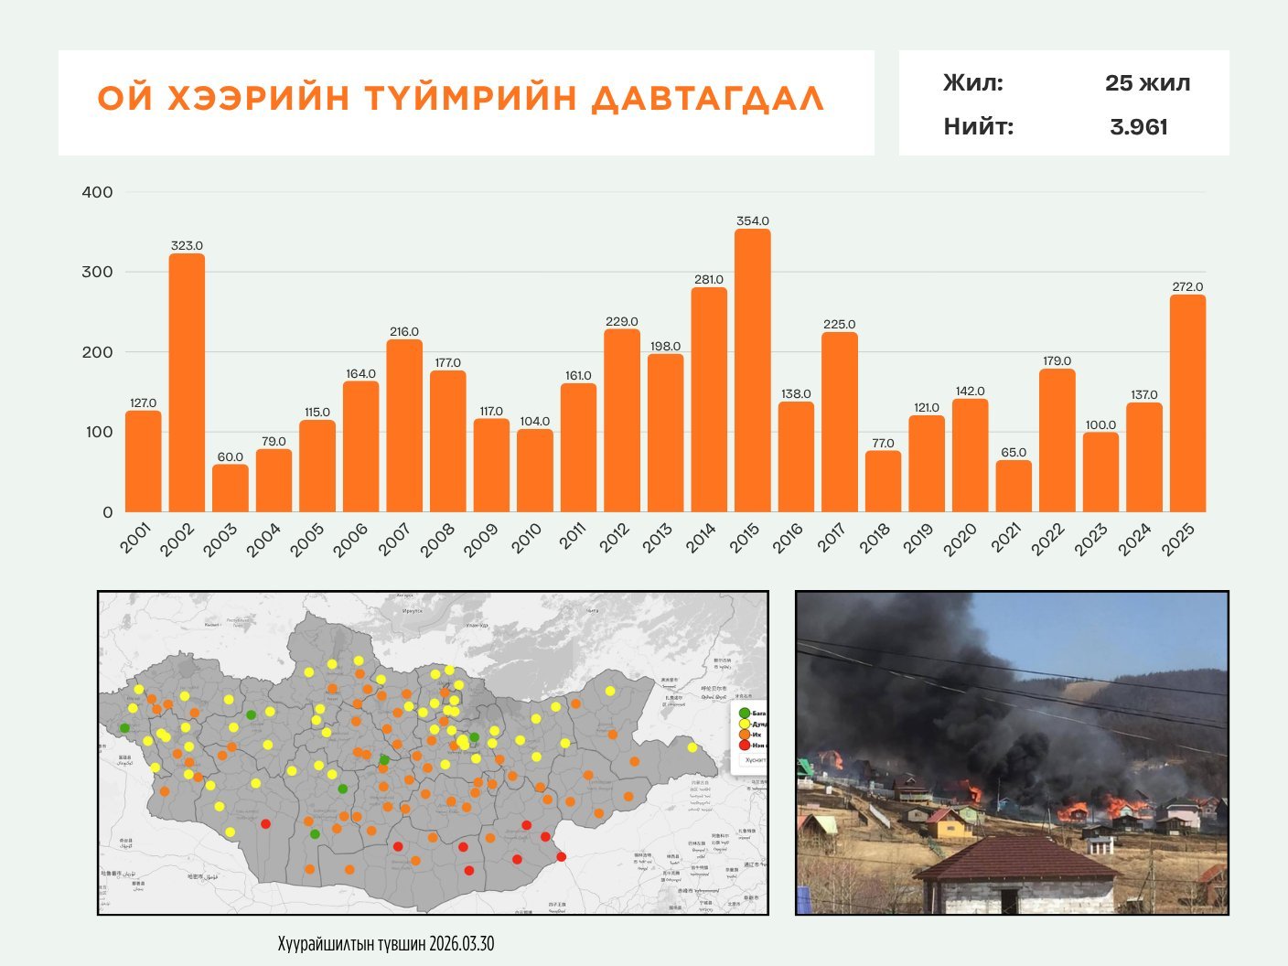Click the title 'ОЙ ХЭЭРИЙН ТҮЙМРИЙН ДАВТАГДАЛ'
The height and width of the screenshot is (966, 1288).
click(x=461, y=99)
